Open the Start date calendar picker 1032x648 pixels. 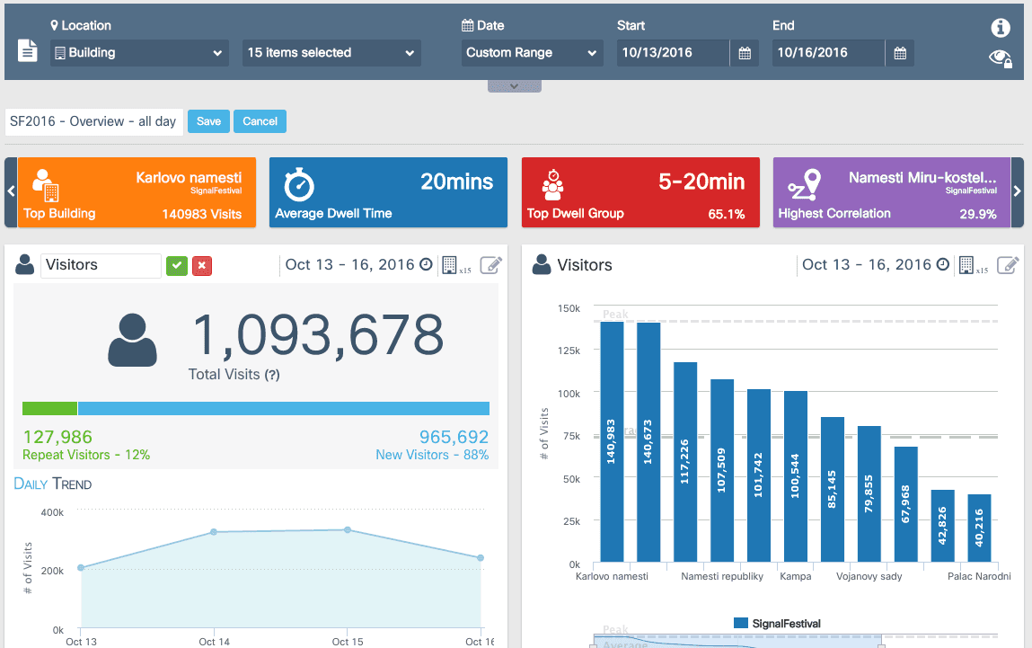coord(745,53)
